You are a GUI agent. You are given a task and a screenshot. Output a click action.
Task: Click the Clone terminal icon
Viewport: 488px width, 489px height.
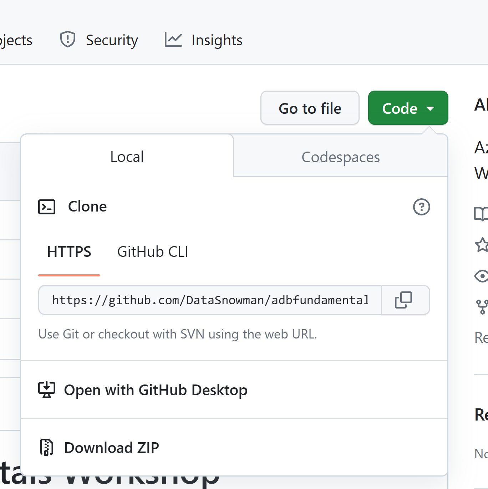coord(47,207)
